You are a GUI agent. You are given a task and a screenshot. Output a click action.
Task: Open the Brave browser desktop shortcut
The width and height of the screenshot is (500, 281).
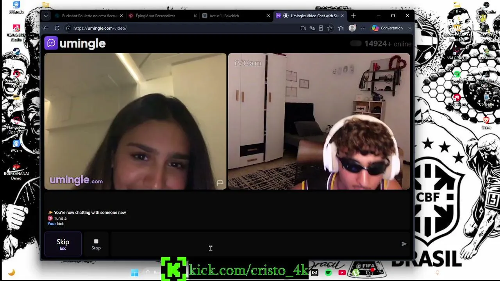(x=486, y=123)
